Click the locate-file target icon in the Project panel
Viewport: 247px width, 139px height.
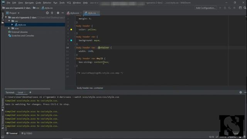[x=47, y=13]
